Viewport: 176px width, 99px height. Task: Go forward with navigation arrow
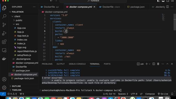(56, 1)
